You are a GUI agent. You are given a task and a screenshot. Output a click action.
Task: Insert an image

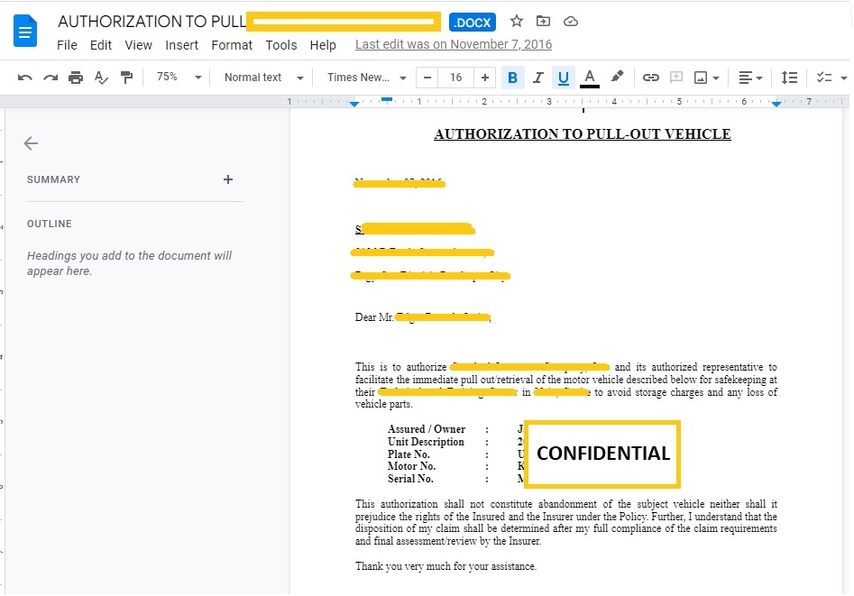[x=701, y=78]
